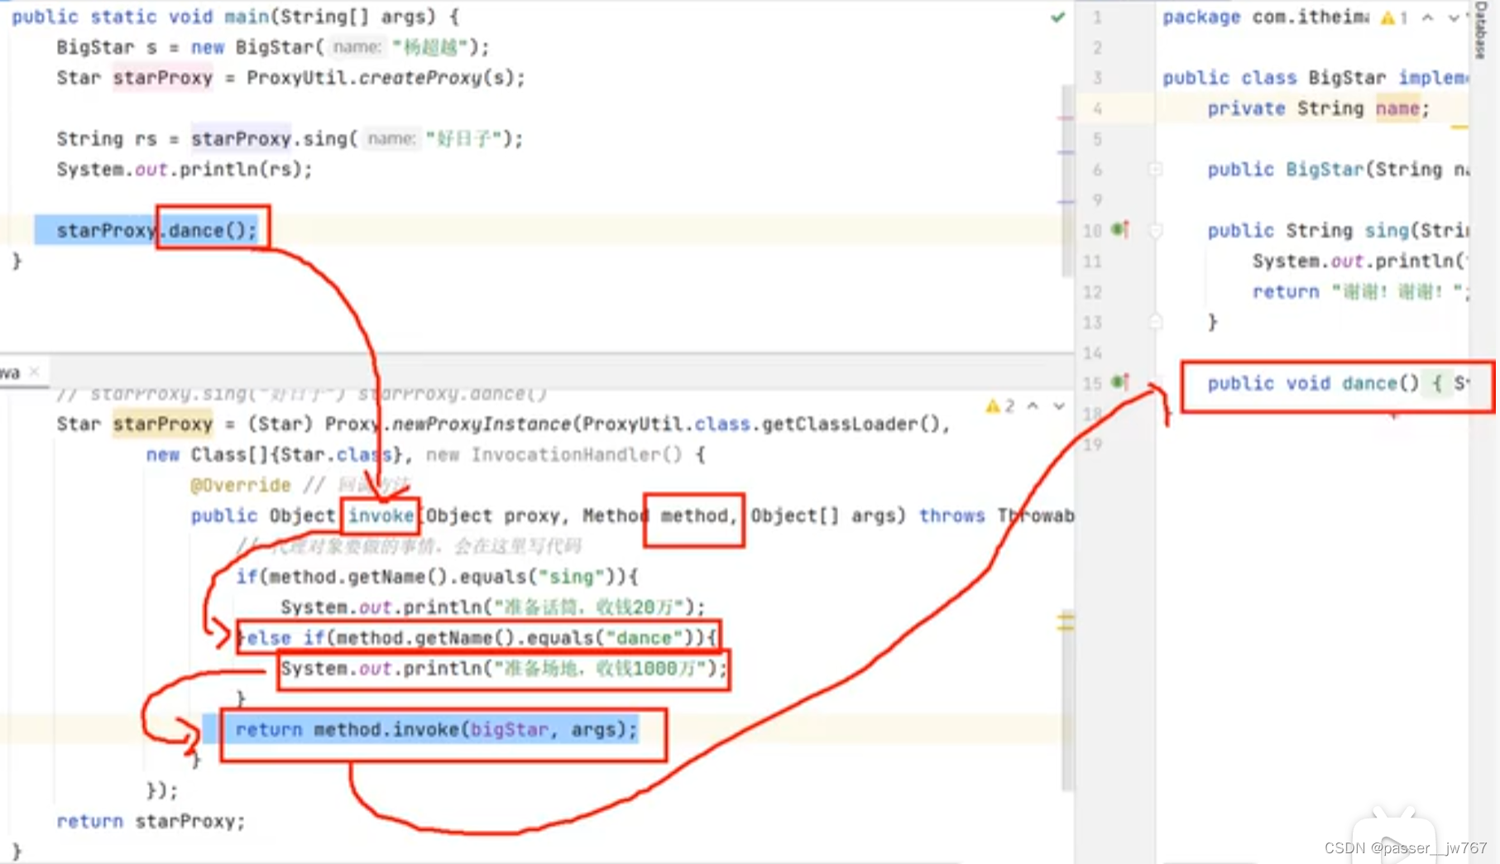Screen dimensions: 1500x864
Task: Click 'BigStar' constructor name on line 6
Action: point(1325,170)
